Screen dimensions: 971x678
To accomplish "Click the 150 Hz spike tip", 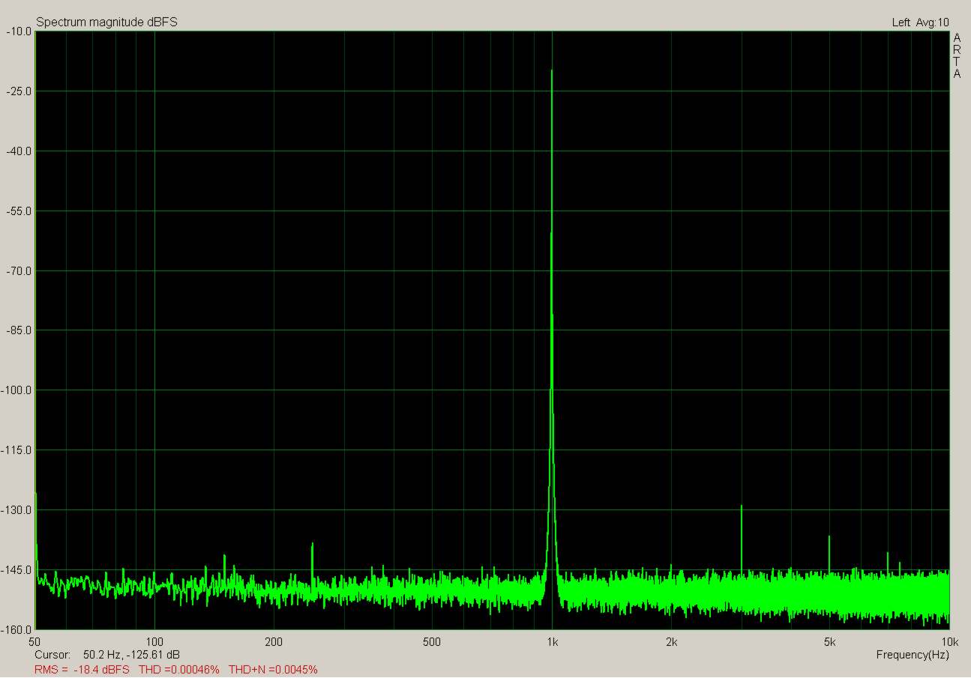I will 224,555.
